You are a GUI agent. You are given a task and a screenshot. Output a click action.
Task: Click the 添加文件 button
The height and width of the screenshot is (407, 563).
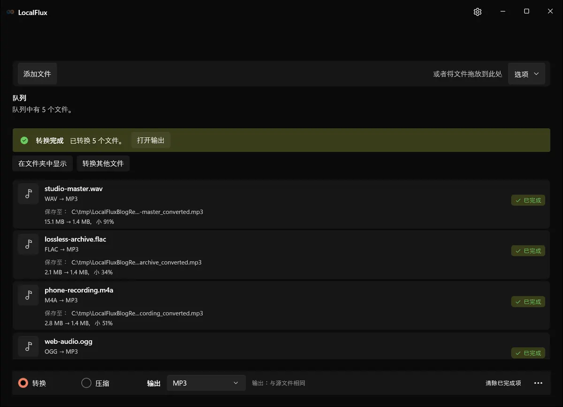click(37, 74)
